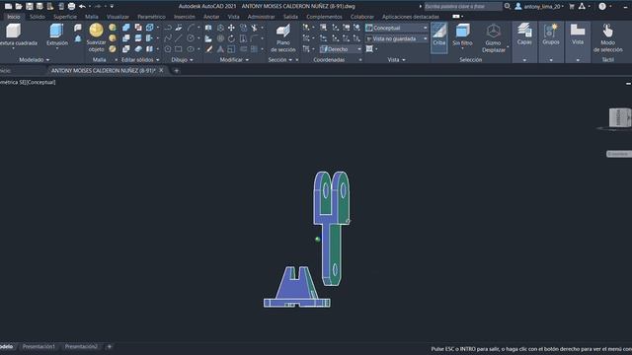
Task: Select the Rectangle tool in Dibujo
Action: pos(179,49)
